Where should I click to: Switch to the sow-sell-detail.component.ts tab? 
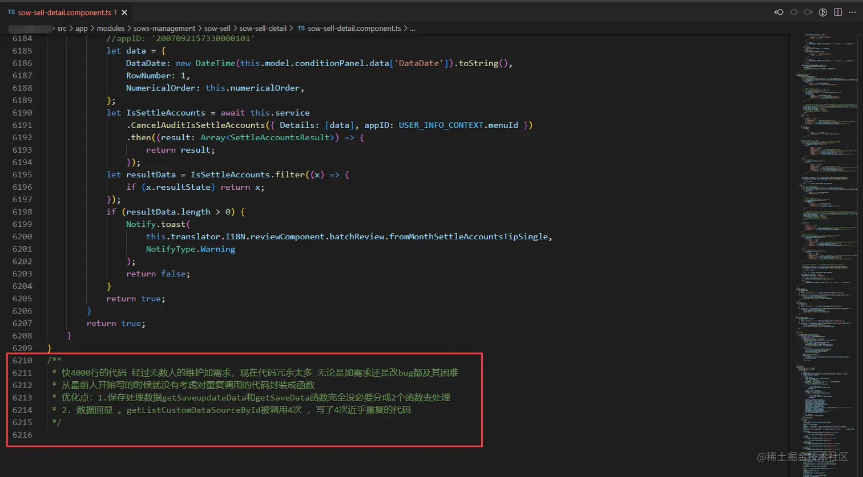pyautogui.click(x=63, y=11)
